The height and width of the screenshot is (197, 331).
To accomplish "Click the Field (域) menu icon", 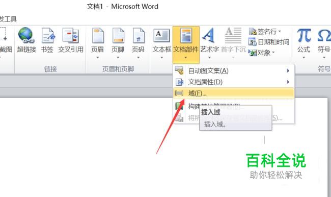I will [179, 93].
